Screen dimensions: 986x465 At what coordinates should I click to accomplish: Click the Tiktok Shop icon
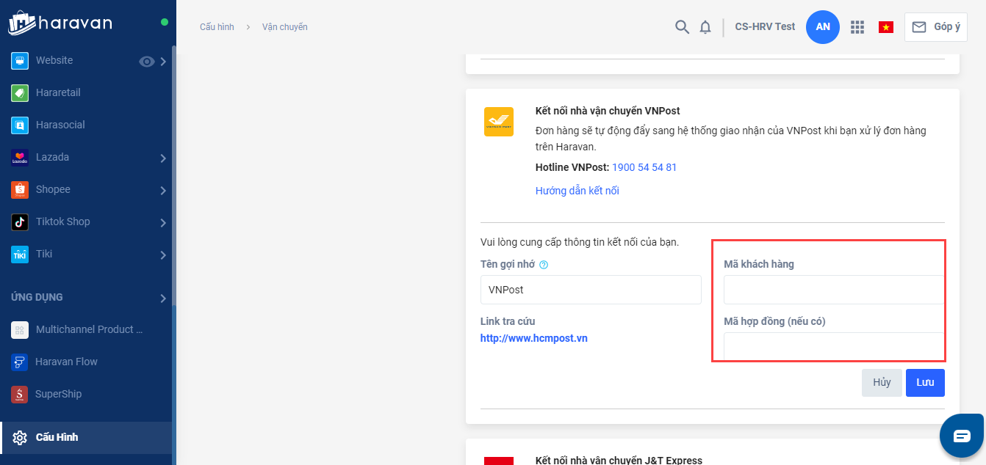(20, 222)
